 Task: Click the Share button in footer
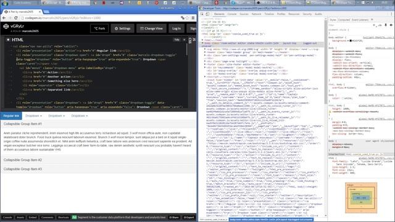point(174,217)
